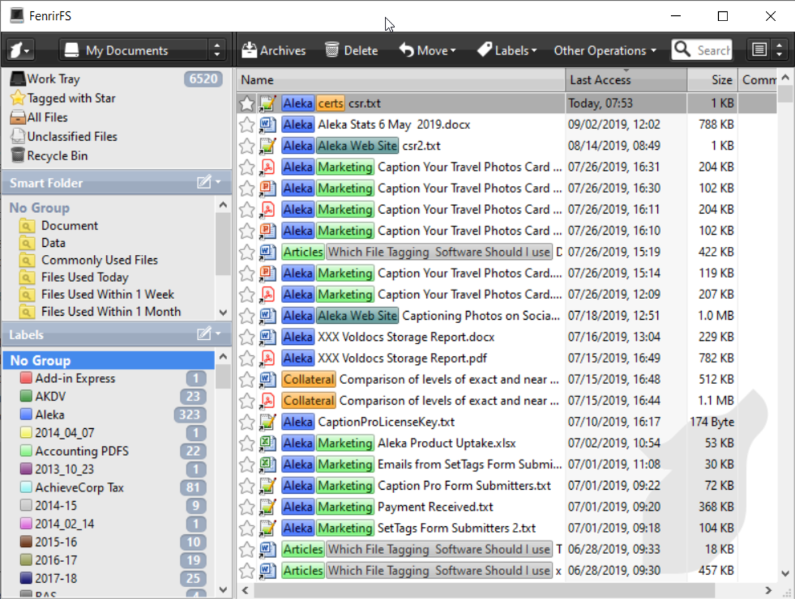Open the Work Tray folder
The width and height of the screenshot is (795, 599).
click(x=53, y=79)
